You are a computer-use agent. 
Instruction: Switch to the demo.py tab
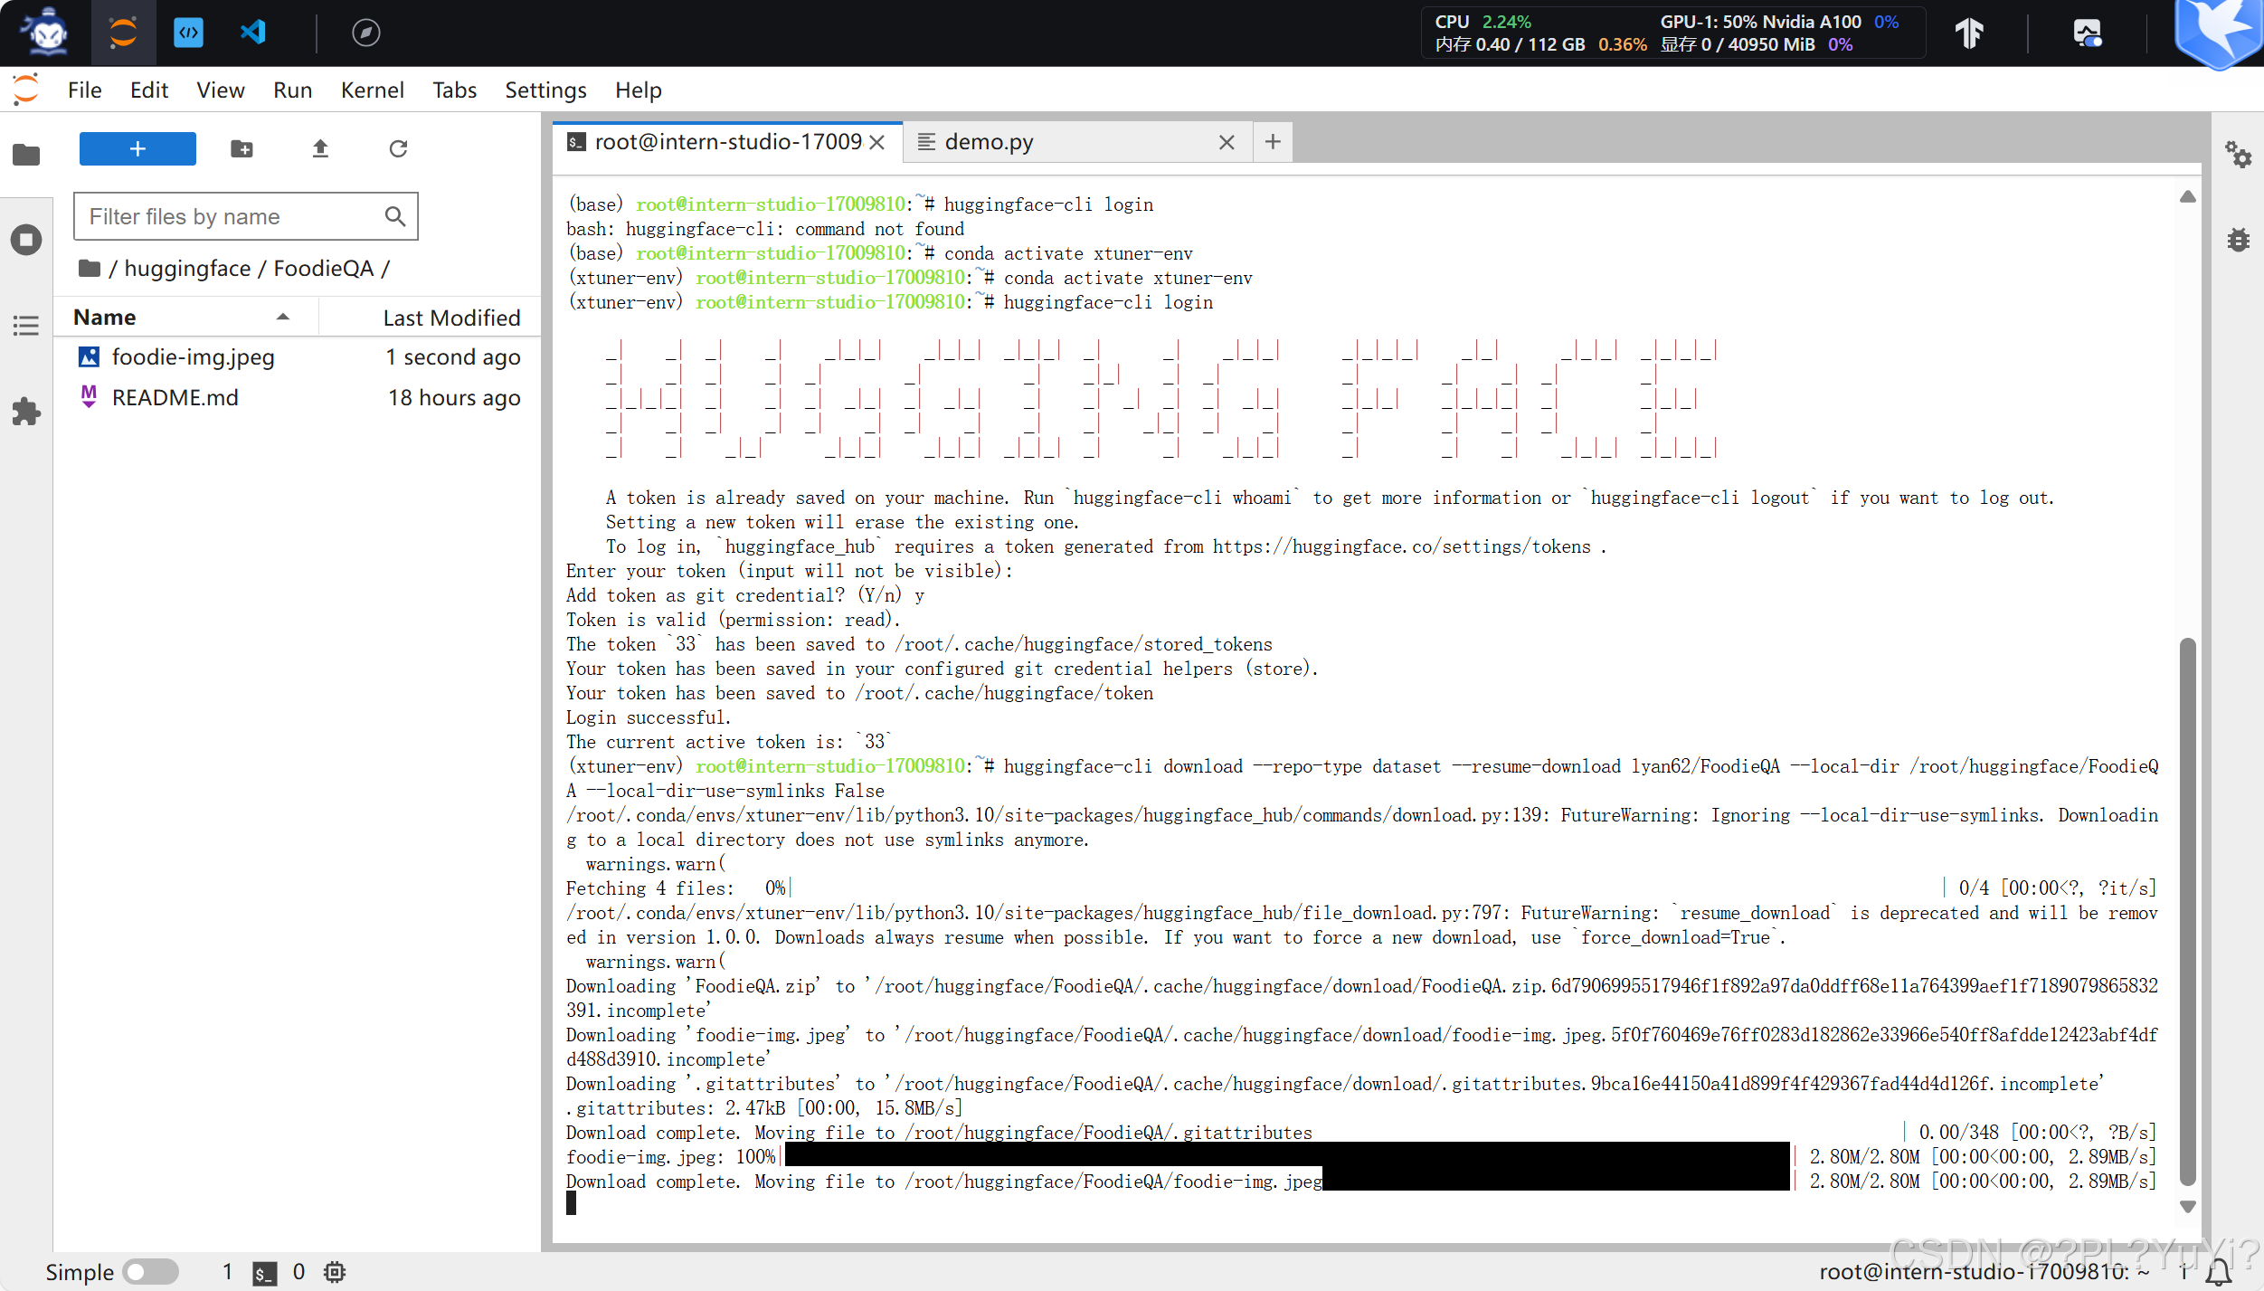tap(989, 142)
